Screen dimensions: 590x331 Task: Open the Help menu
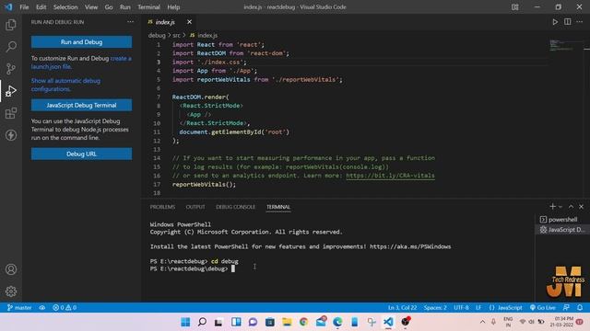(x=173, y=6)
